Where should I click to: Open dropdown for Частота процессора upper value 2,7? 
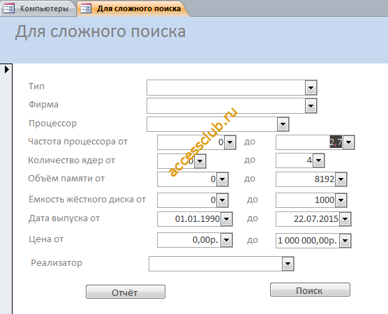click(x=349, y=142)
